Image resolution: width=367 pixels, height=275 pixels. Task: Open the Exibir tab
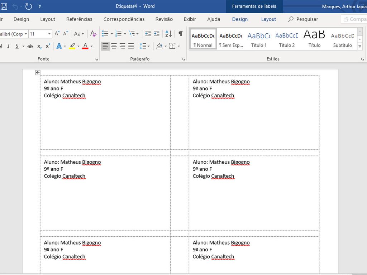[190, 19]
